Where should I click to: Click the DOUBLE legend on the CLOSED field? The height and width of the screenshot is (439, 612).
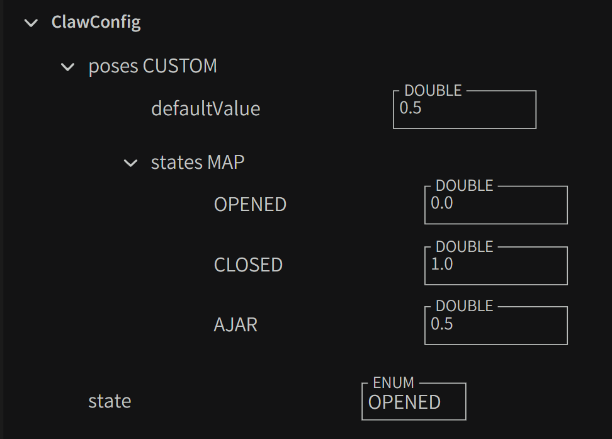click(x=464, y=246)
